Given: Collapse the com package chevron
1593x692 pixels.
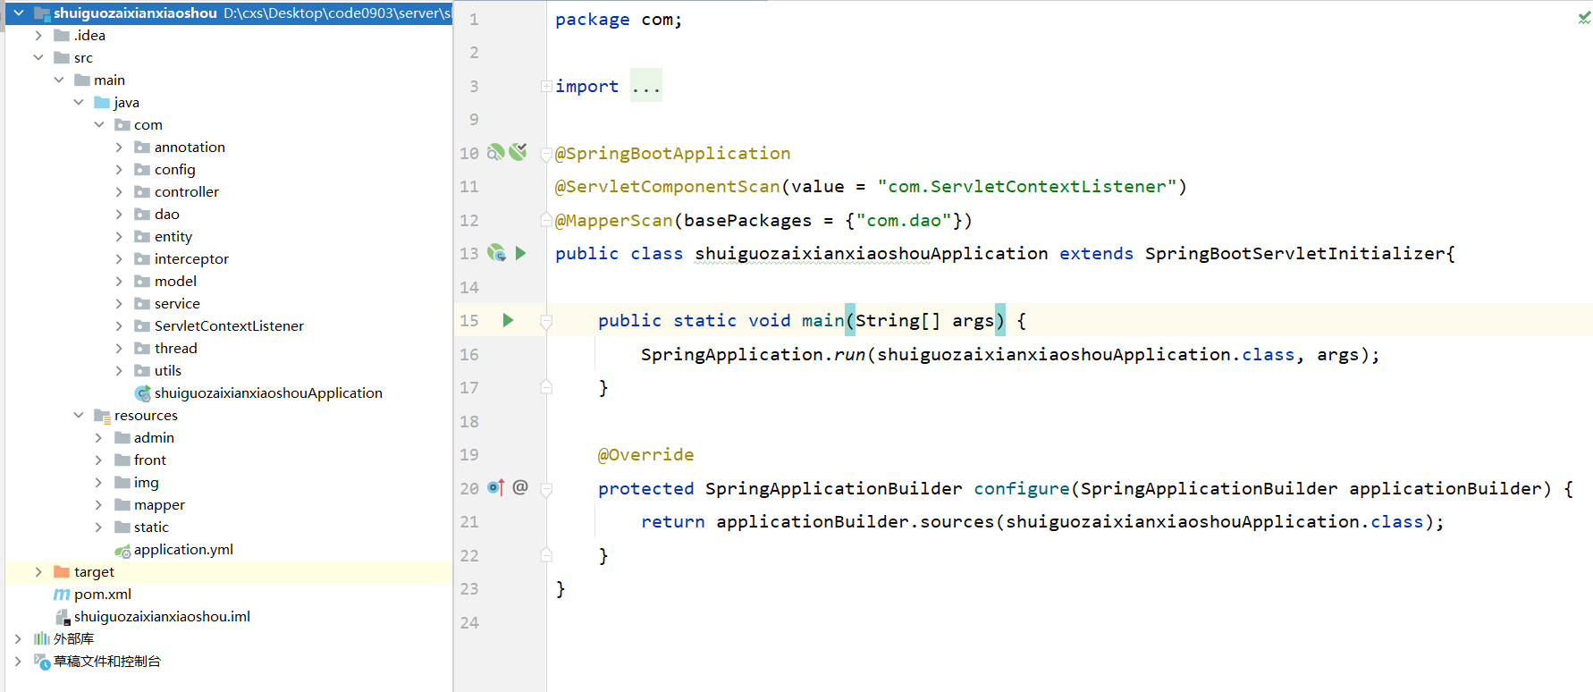Looking at the screenshot, I should pyautogui.click(x=99, y=124).
